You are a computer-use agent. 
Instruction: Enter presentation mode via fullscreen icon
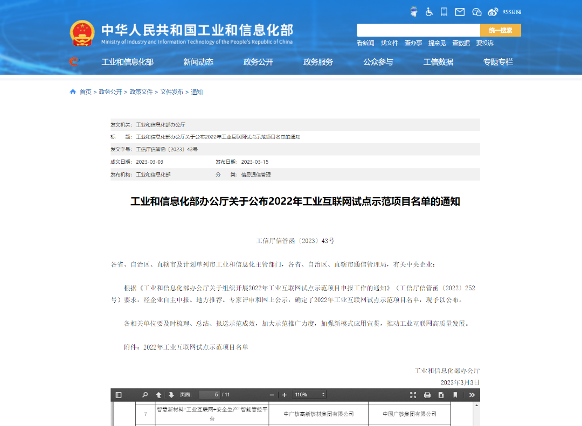coord(413,395)
